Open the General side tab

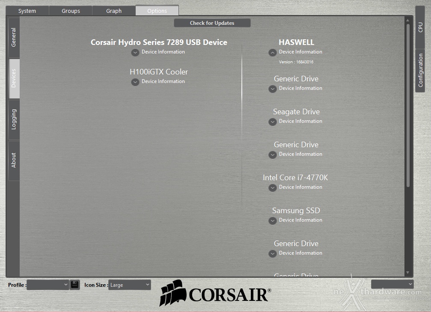click(14, 37)
